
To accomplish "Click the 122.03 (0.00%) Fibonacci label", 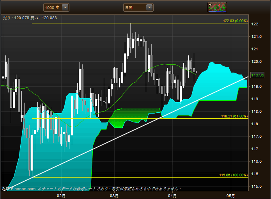I will pyautogui.click(x=235, y=21).
